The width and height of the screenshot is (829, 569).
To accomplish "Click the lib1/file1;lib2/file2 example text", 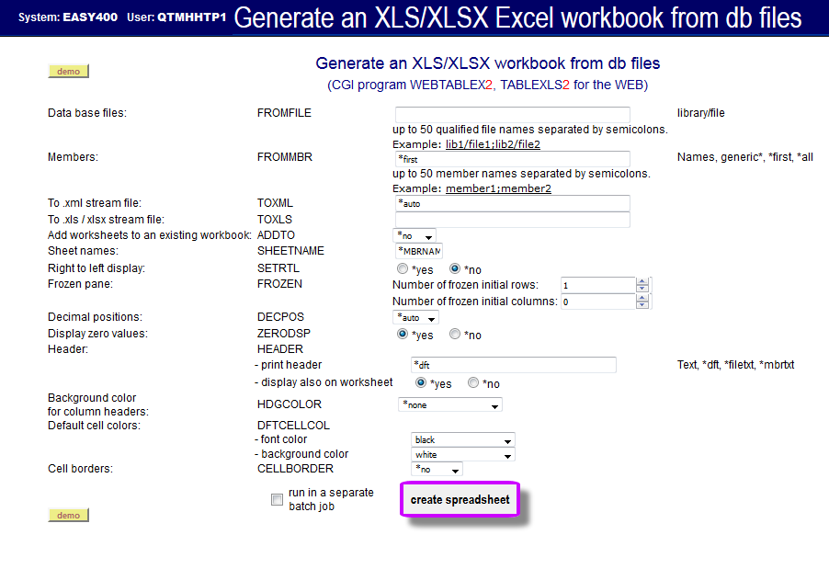I will click(x=493, y=144).
